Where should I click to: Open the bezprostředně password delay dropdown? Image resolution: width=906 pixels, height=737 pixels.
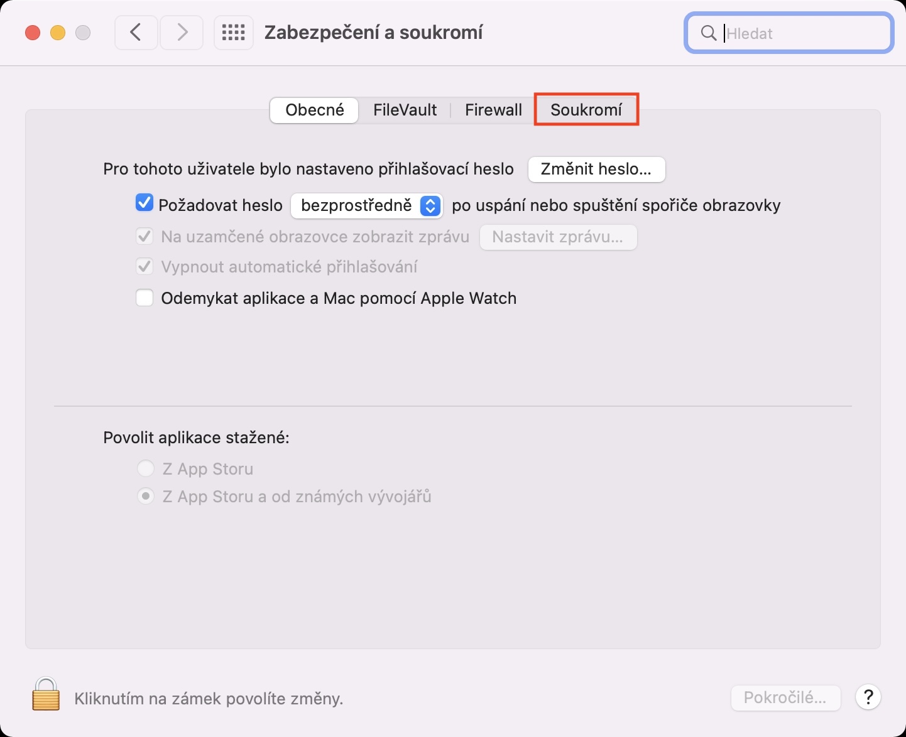(x=366, y=205)
